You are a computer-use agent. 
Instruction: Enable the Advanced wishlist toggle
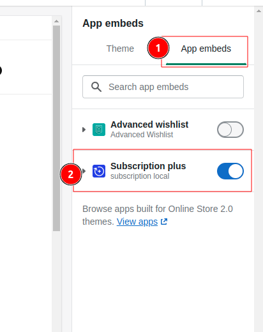click(230, 130)
